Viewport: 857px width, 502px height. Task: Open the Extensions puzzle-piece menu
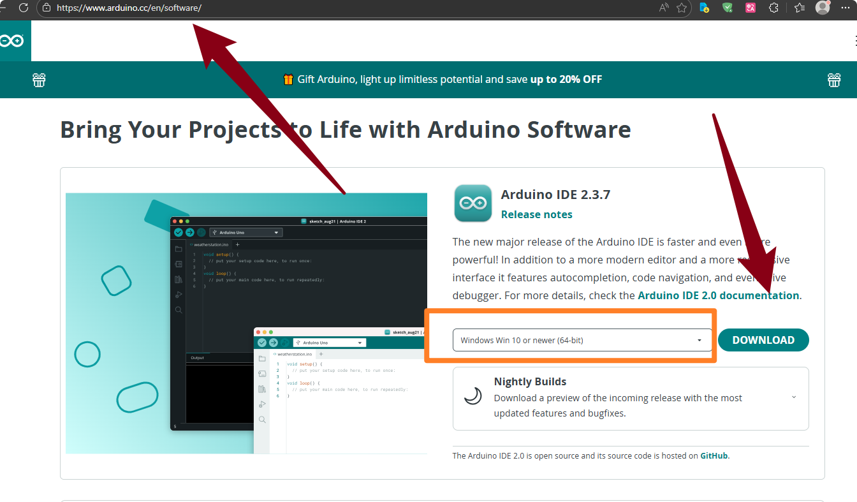pyautogui.click(x=773, y=8)
